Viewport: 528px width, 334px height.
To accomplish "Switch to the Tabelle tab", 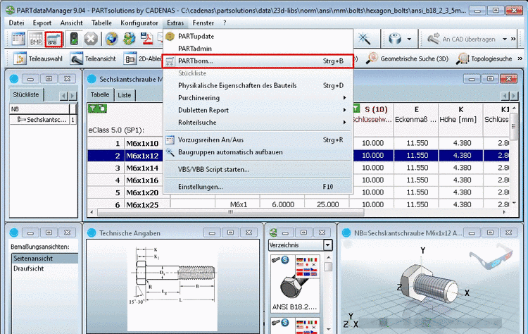I will click(100, 94).
